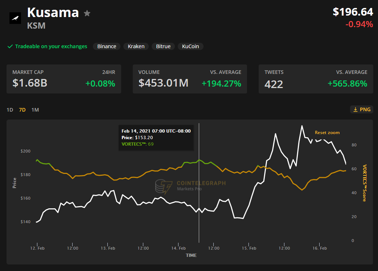Click the TIME axis title

pos(191,255)
